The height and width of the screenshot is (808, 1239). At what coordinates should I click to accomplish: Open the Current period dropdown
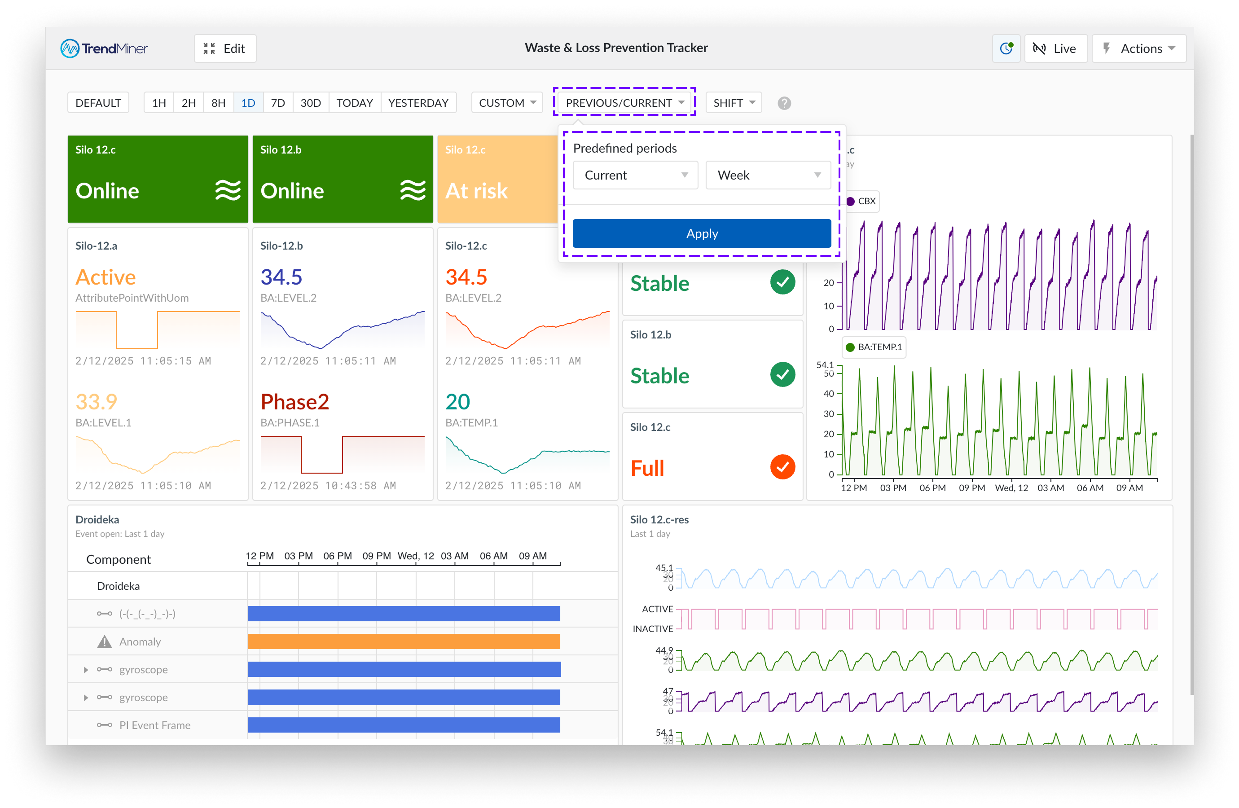(x=635, y=175)
